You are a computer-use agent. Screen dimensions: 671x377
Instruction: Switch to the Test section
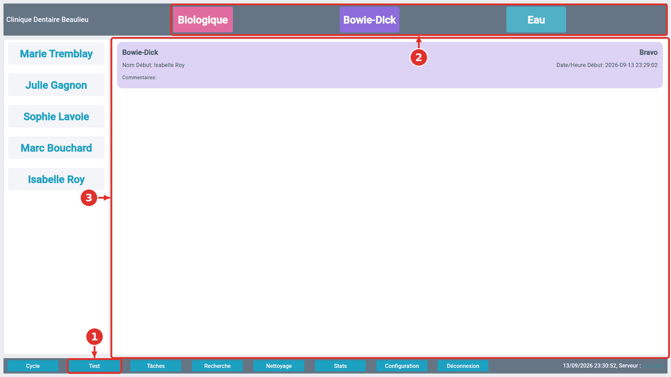tap(95, 366)
